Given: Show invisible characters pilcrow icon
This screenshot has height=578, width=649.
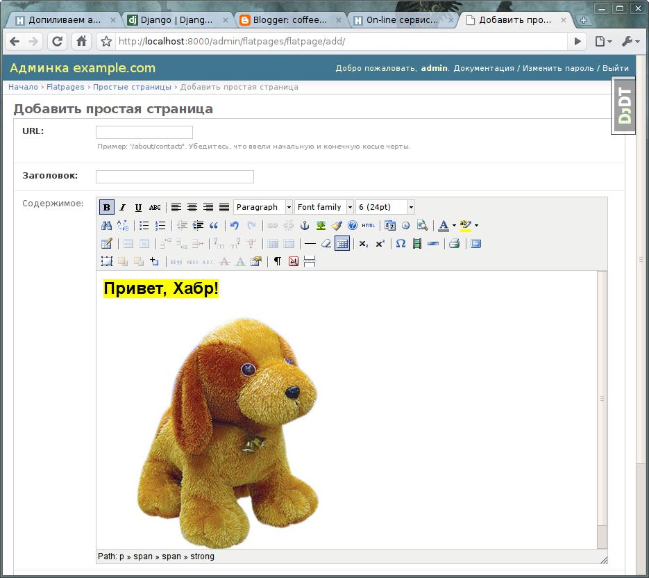Looking at the screenshot, I should 278,261.
